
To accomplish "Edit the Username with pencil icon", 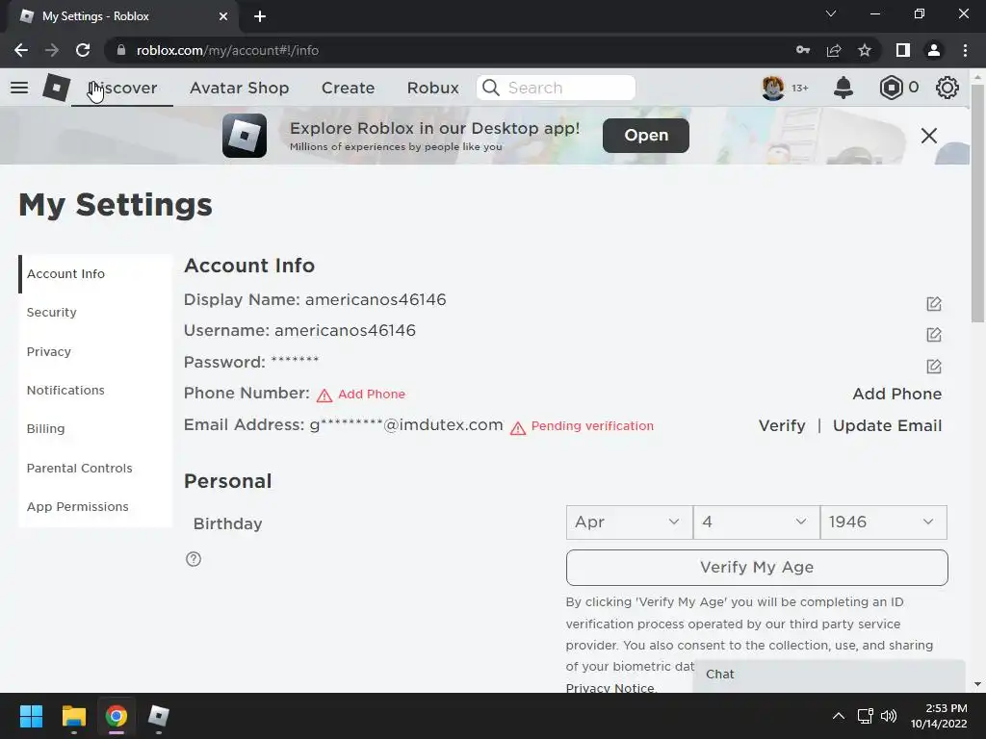I will click(934, 335).
